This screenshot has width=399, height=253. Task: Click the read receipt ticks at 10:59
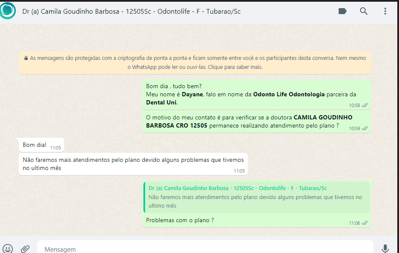point(365,128)
